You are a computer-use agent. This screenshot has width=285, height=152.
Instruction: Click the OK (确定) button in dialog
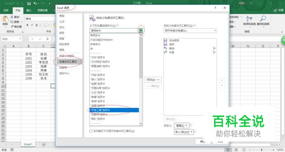[203, 141]
